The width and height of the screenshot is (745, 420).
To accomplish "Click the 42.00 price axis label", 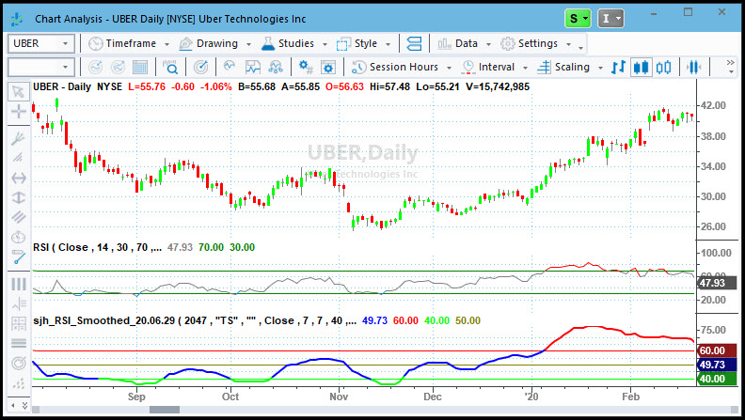I will point(713,105).
